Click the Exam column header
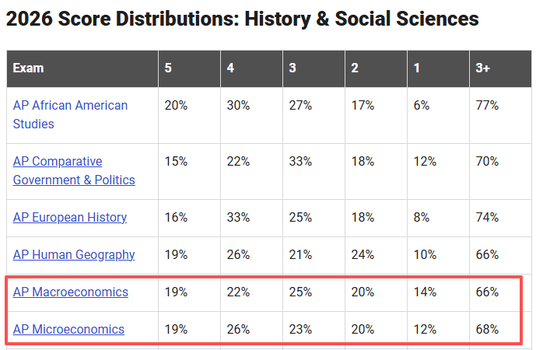 click(82, 68)
